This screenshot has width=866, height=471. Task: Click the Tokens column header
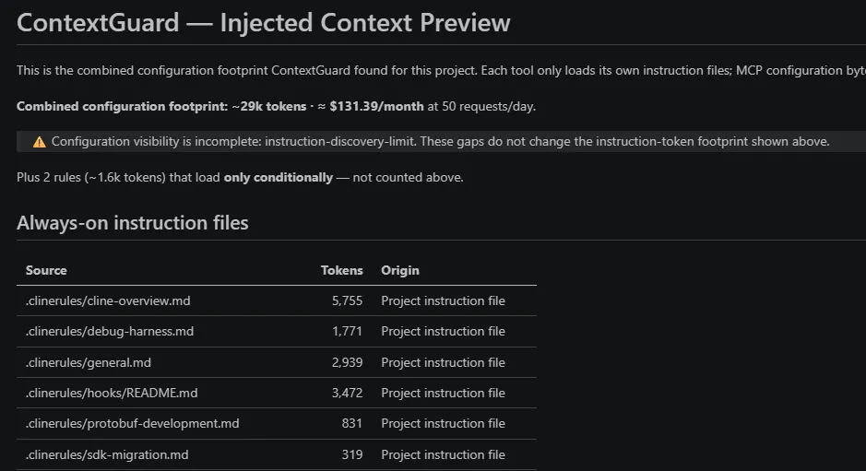341,270
